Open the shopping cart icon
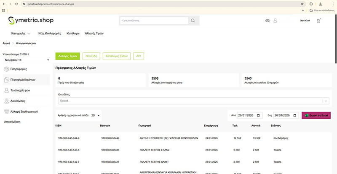 pyautogui.click(x=318, y=20)
